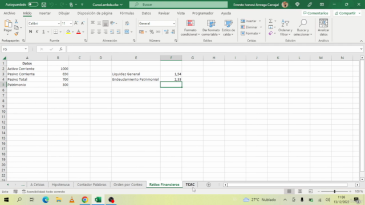The width and height of the screenshot is (365, 205).
Task: Click the Analizar datos button
Action: coord(323,27)
